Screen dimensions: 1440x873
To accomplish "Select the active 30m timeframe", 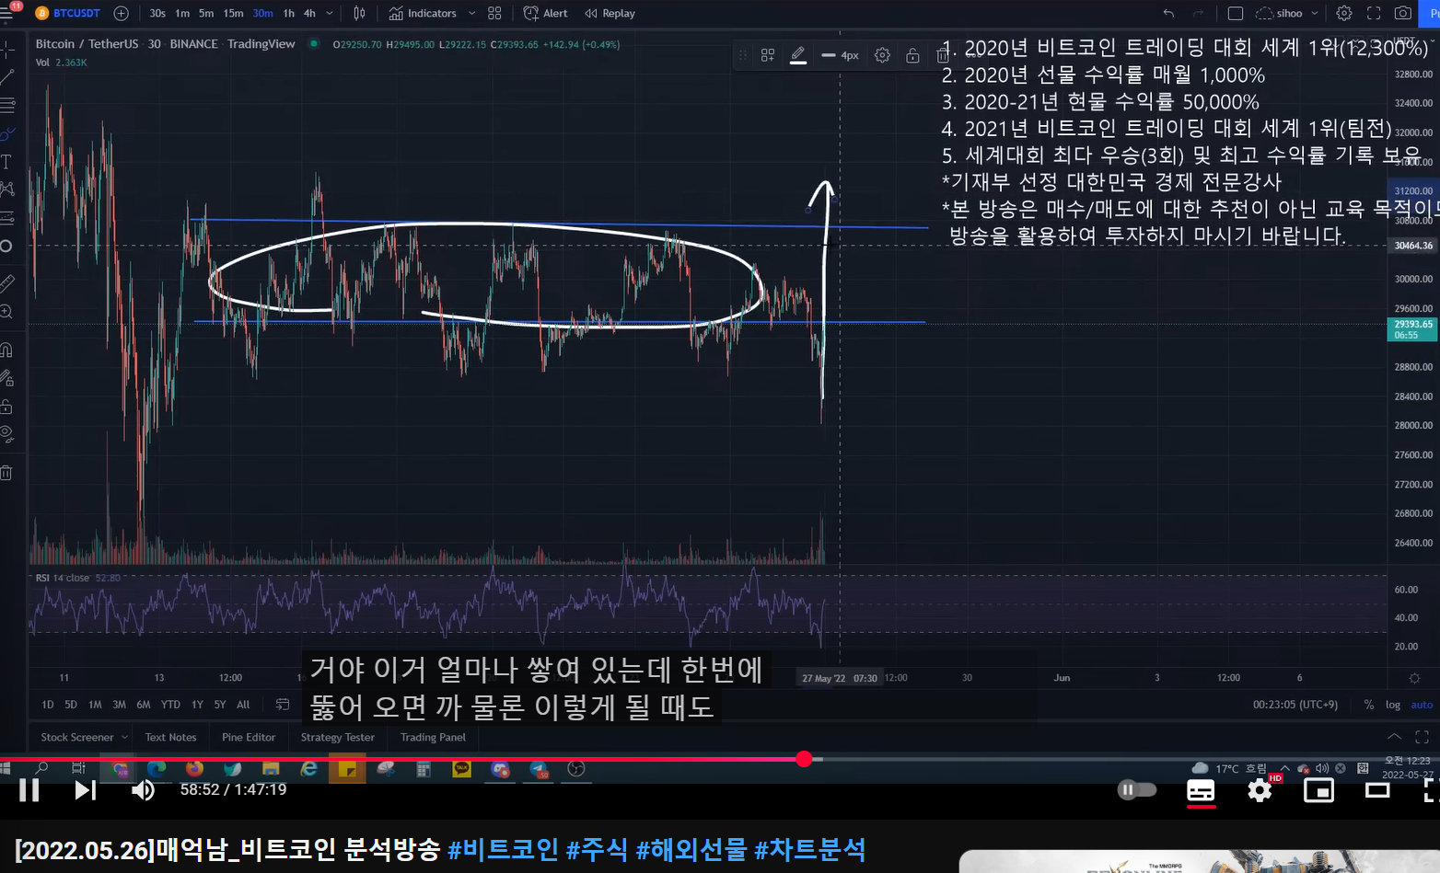I will tap(262, 13).
